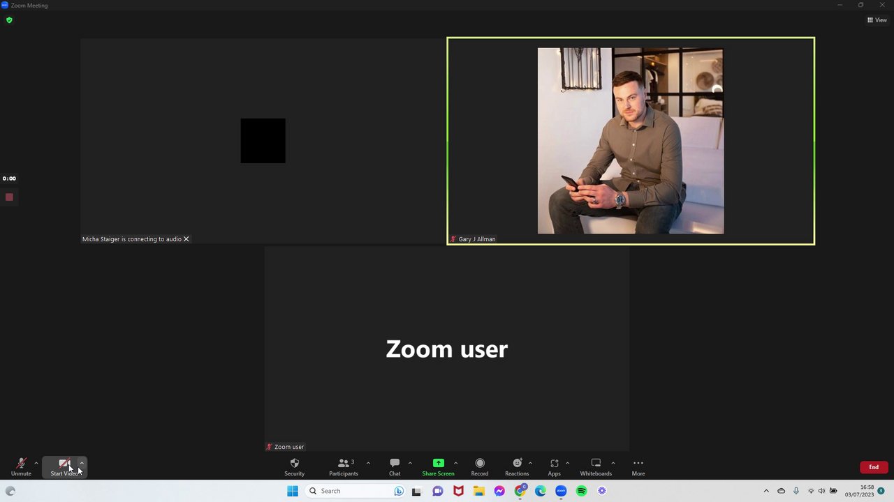Image resolution: width=894 pixels, height=502 pixels.
Task: Expand arrow next to Participants
Action: 368,463
